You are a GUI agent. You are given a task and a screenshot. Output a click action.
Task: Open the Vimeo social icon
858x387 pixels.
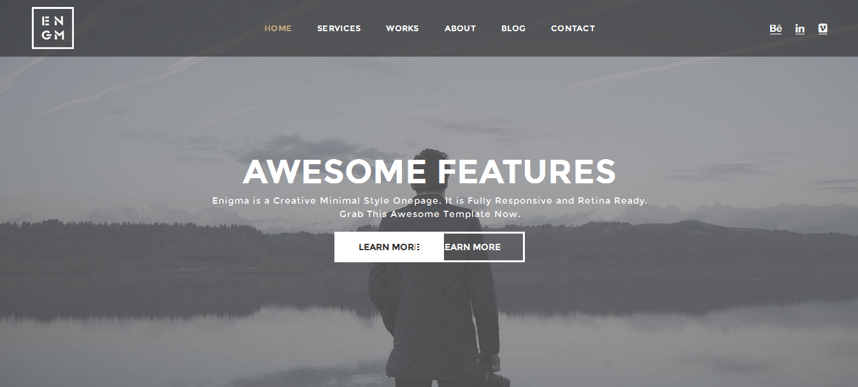pos(822,29)
